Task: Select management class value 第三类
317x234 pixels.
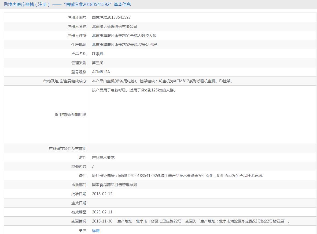Action: point(98,63)
